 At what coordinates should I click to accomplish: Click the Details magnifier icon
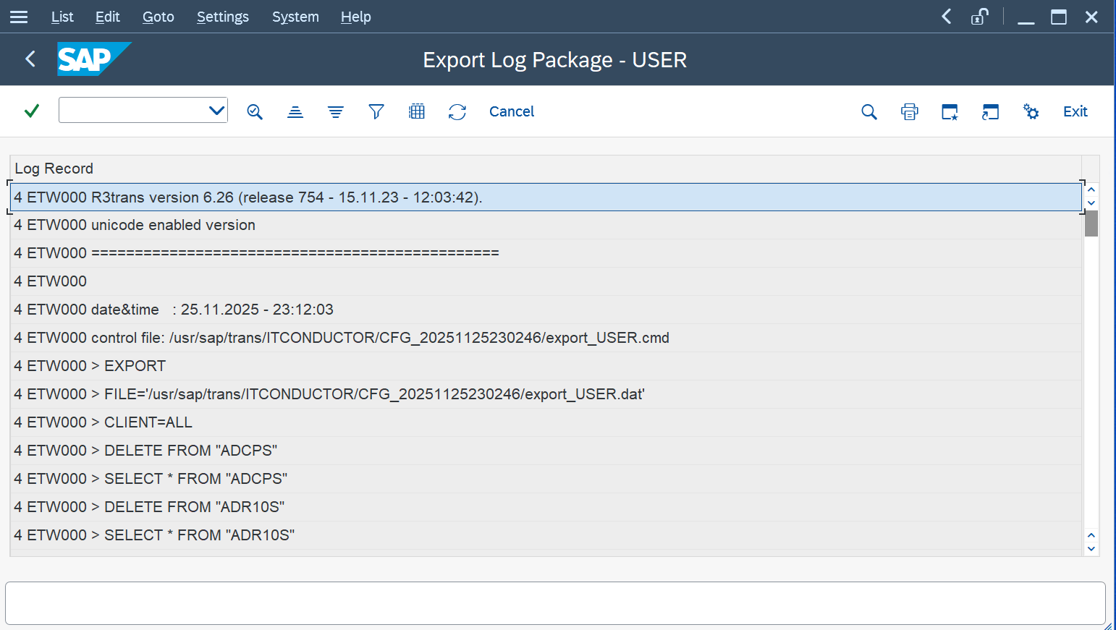pos(255,111)
